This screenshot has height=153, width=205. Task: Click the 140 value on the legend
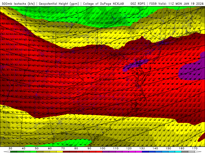[155, 148]
